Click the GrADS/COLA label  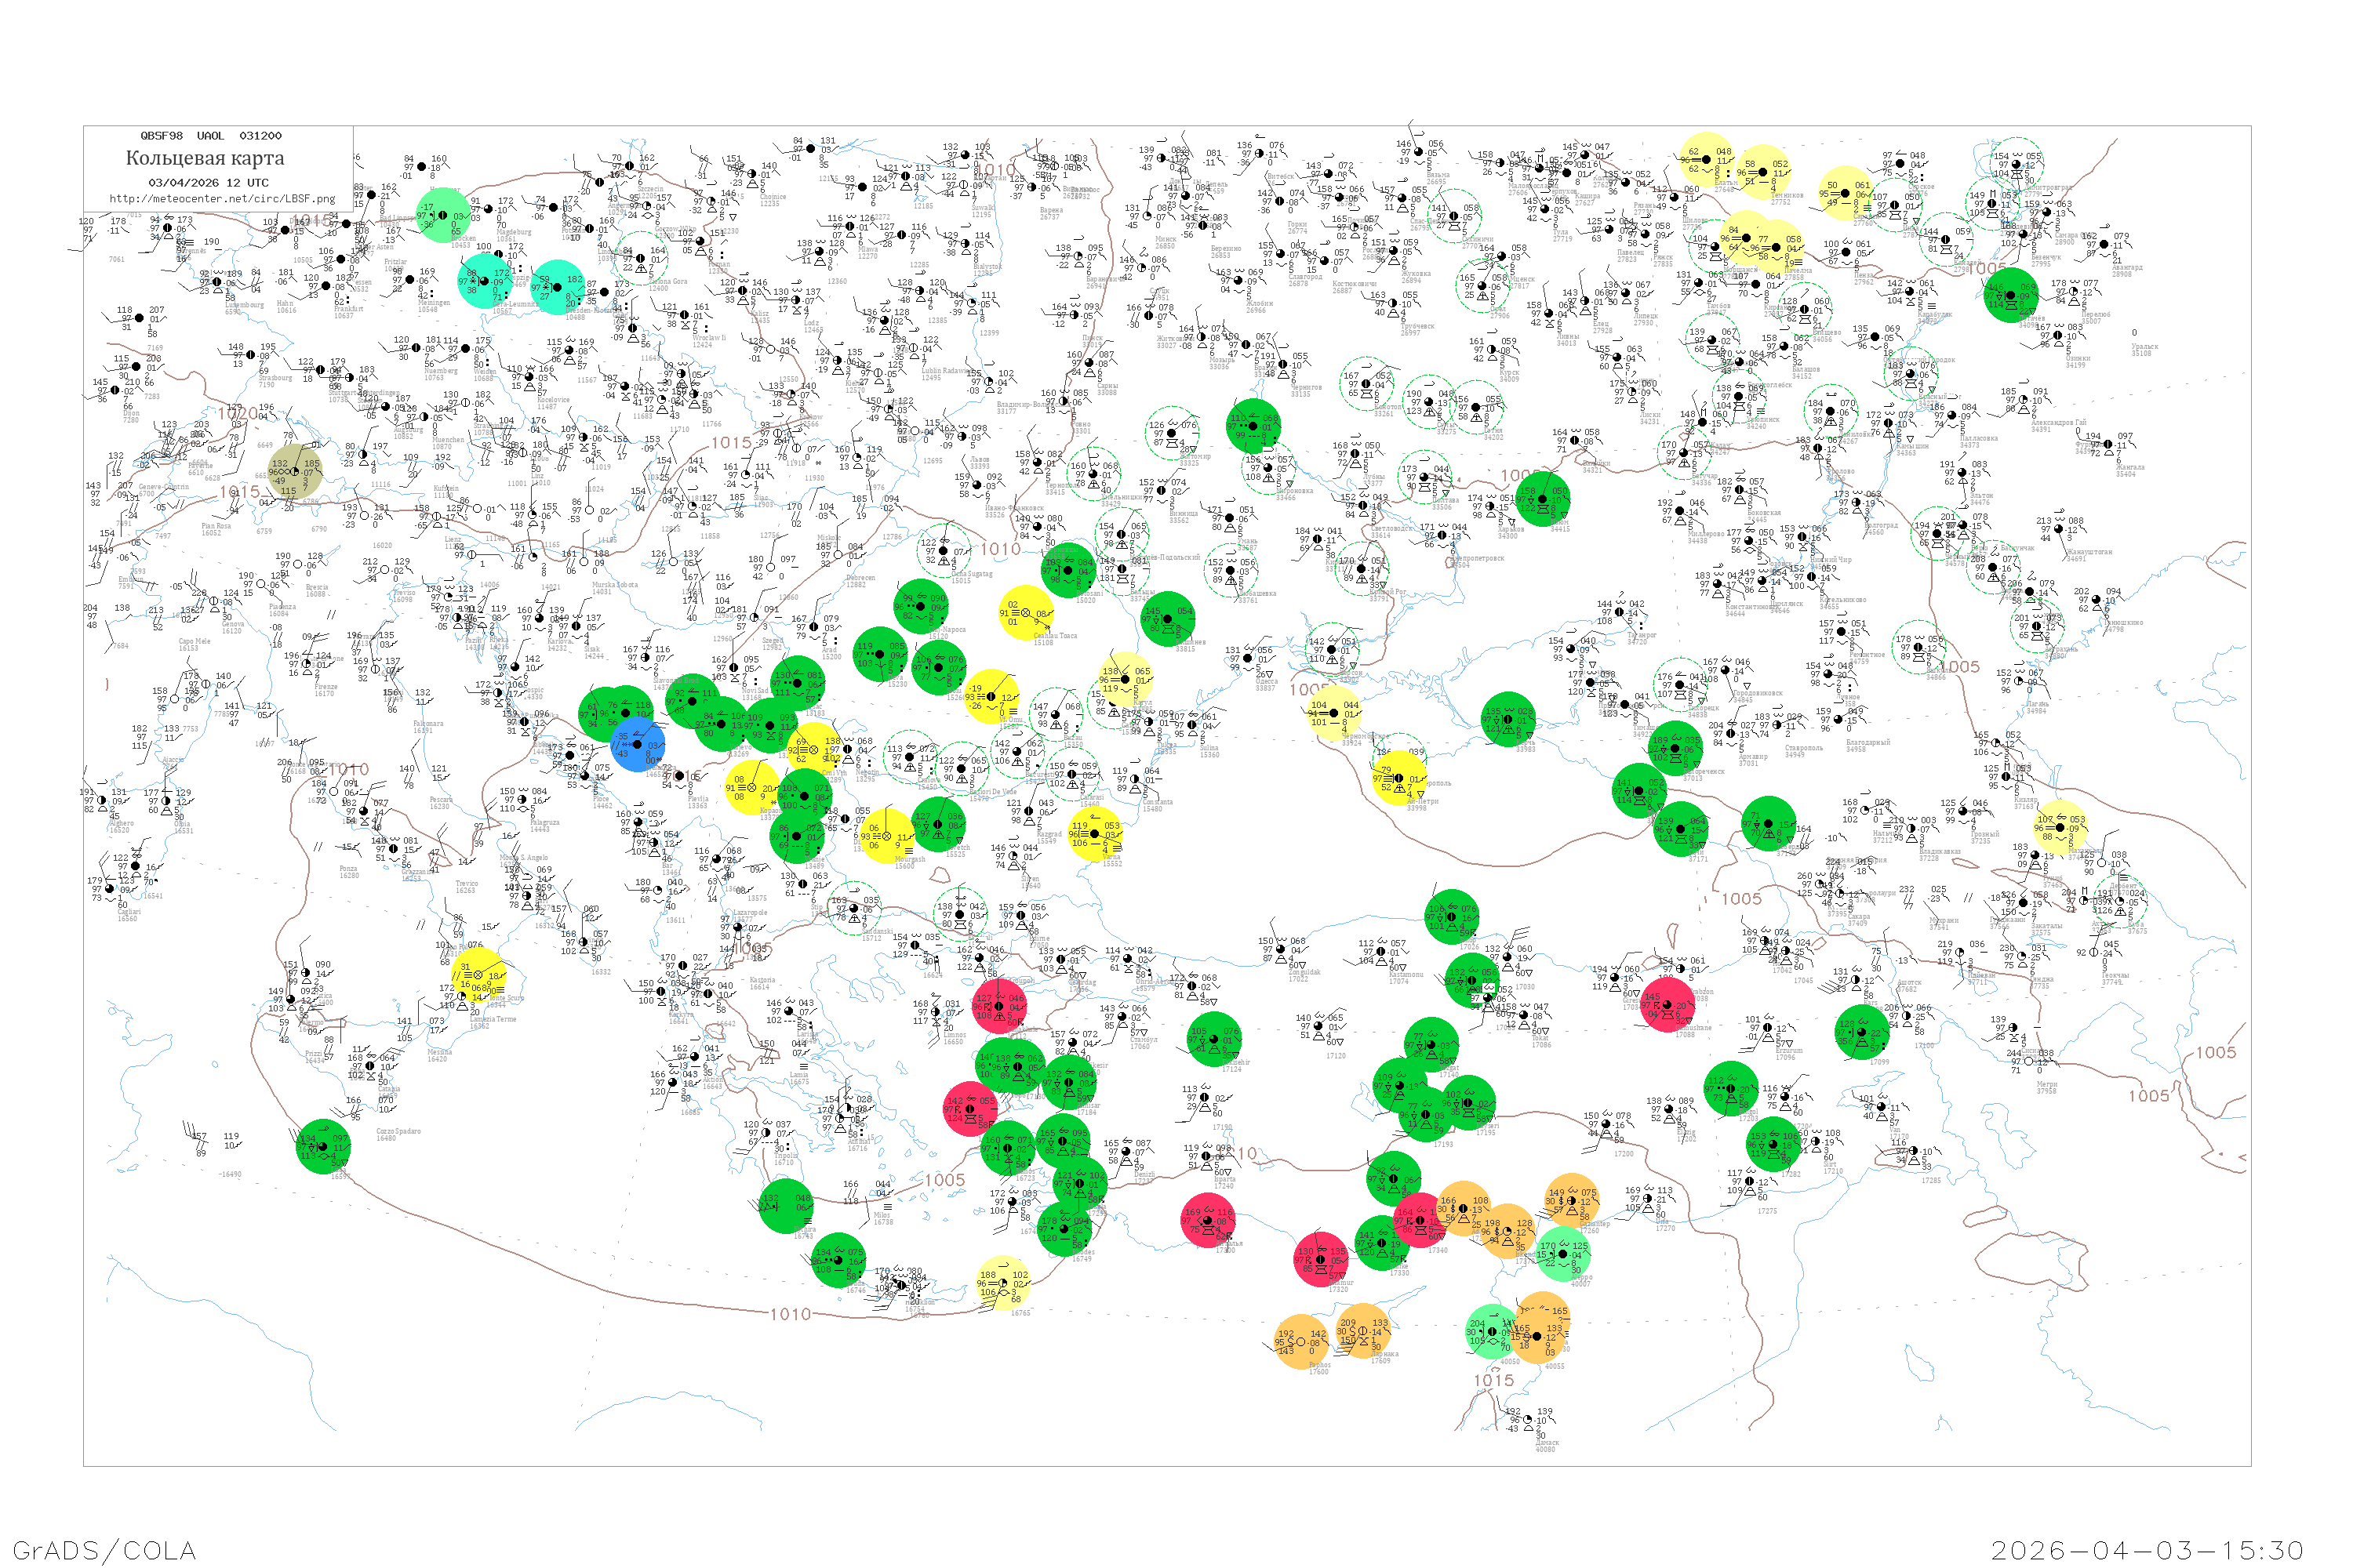[x=104, y=1550]
